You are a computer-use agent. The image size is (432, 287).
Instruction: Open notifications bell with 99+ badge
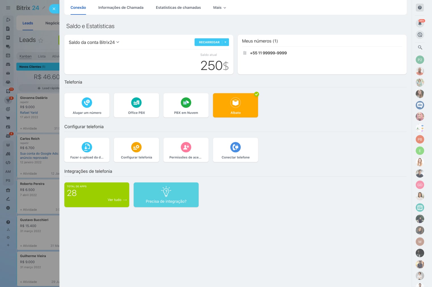click(x=420, y=23)
